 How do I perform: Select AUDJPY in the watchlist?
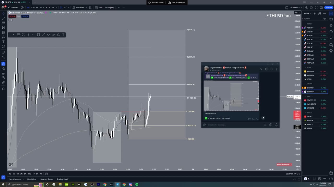(315, 28)
